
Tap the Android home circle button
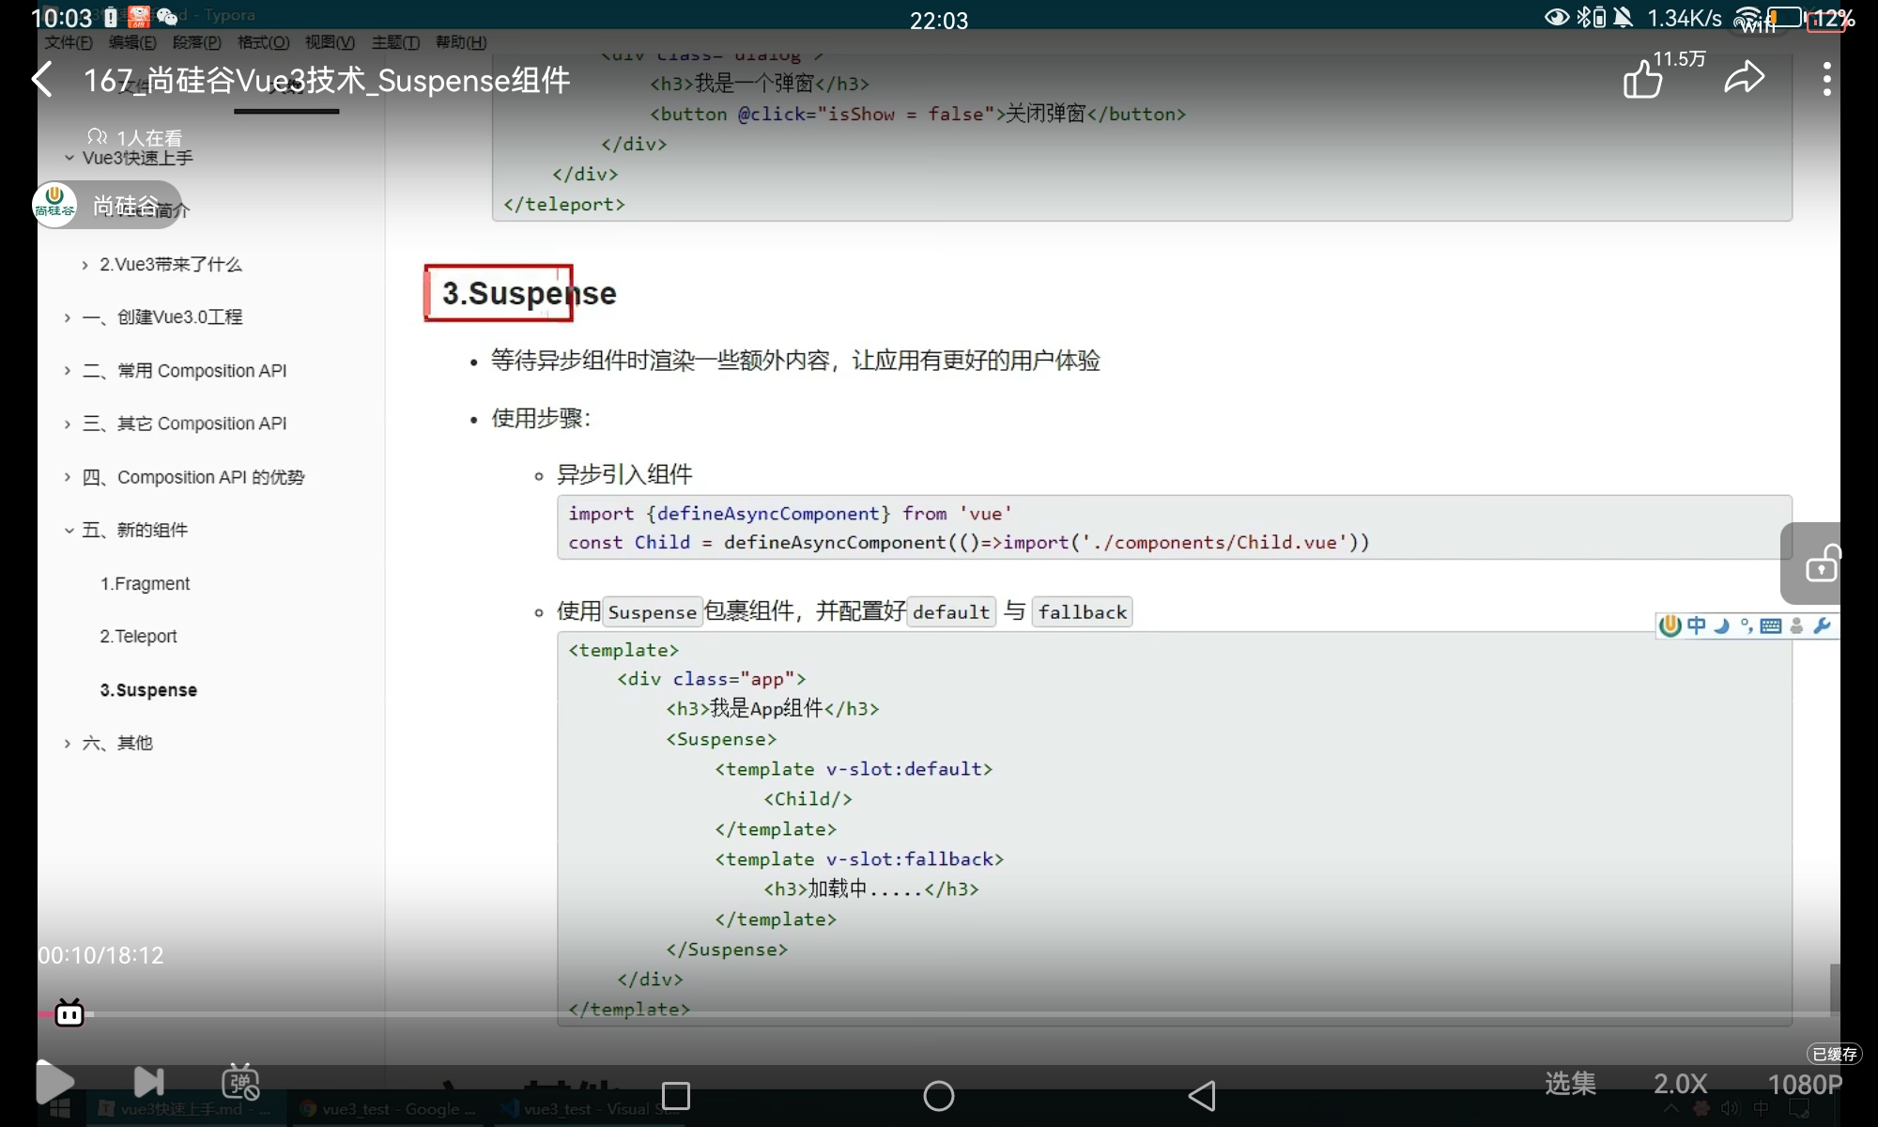(938, 1095)
